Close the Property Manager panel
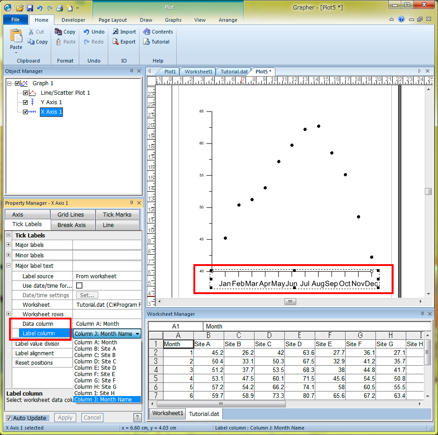438x435 pixels. coord(139,203)
